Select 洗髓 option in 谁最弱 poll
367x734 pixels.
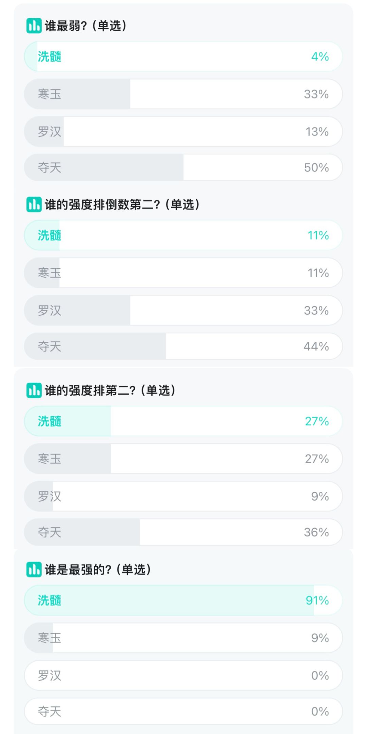[183, 56]
